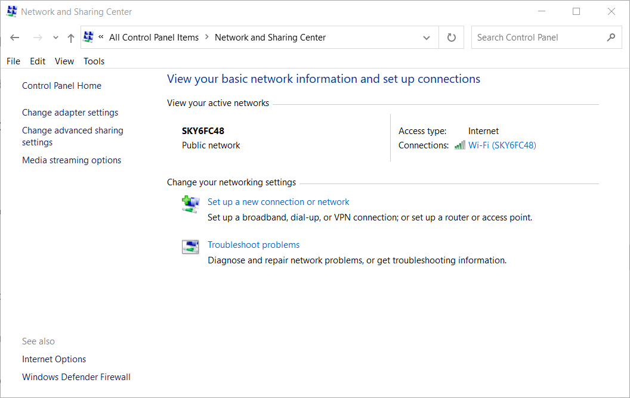This screenshot has height=398, width=630.
Task: Select Change adapter settings
Action: pos(70,113)
